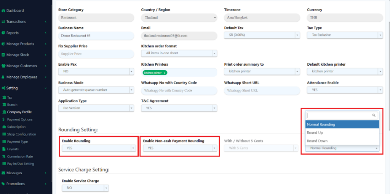Viewport: 390px width, 194px height.
Task: Open Enable Non-cash Payment Rounding dropdown
Action: (179, 148)
